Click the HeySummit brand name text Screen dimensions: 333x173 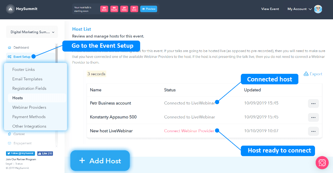[x=27, y=9]
